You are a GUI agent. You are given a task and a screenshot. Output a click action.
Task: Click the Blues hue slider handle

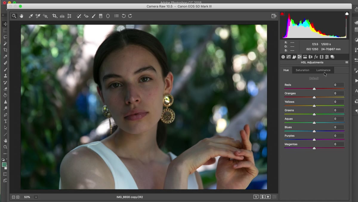tap(314, 131)
